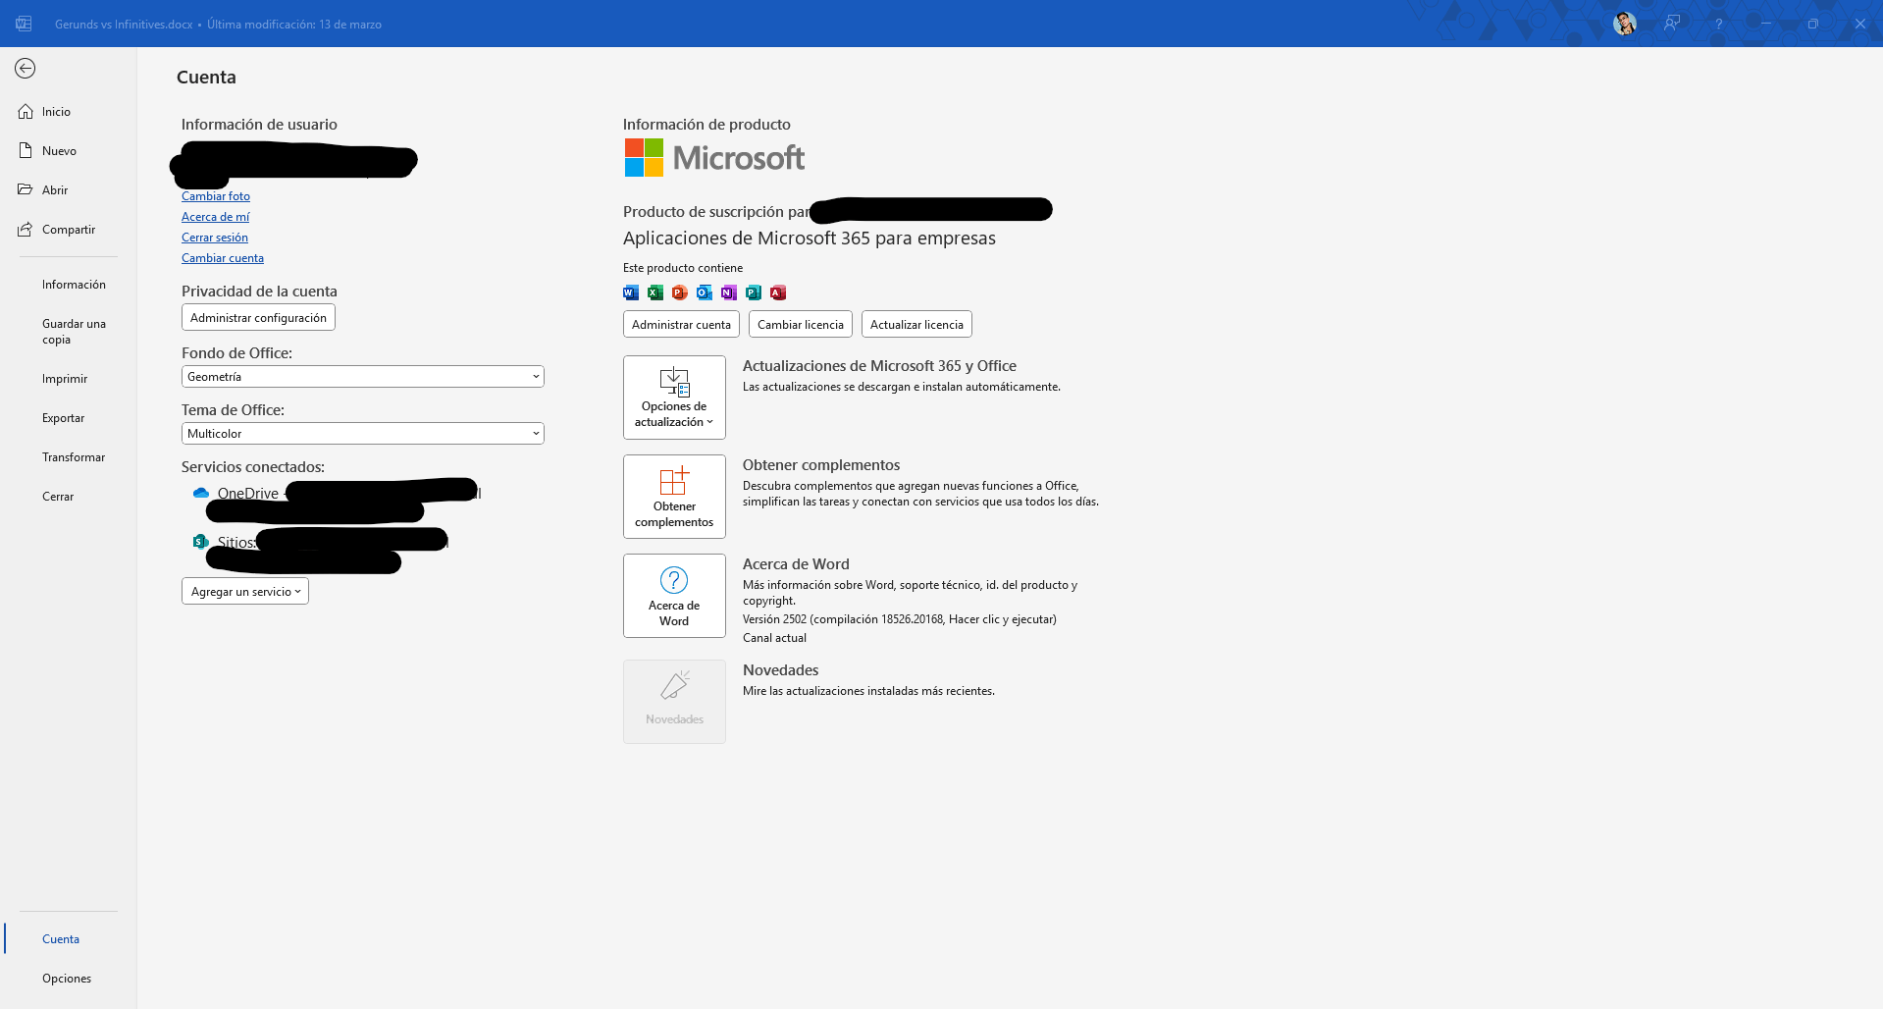Click the SharePoint Sitios icon
1883x1009 pixels.
pyautogui.click(x=201, y=542)
